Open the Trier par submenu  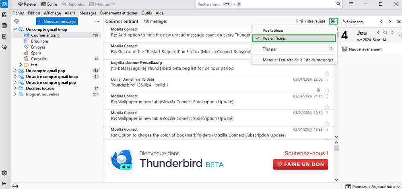click(x=294, y=49)
